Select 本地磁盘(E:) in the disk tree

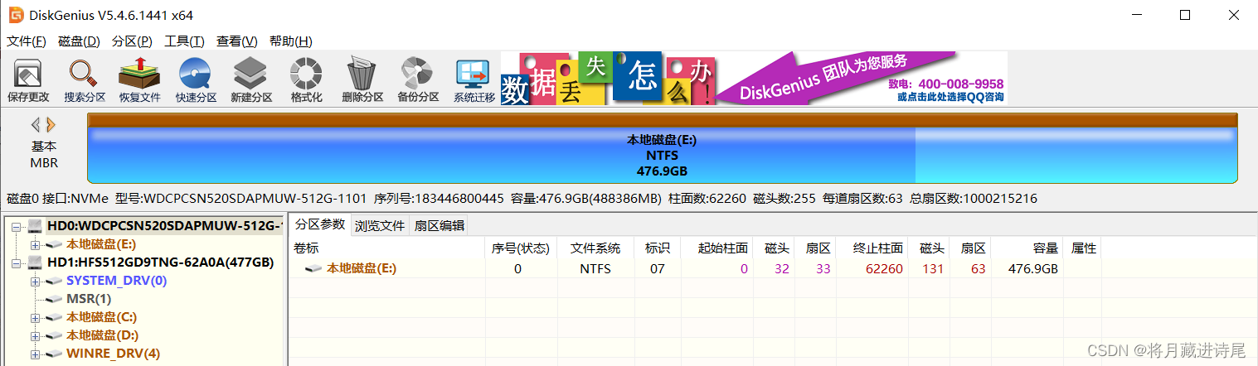click(x=101, y=244)
